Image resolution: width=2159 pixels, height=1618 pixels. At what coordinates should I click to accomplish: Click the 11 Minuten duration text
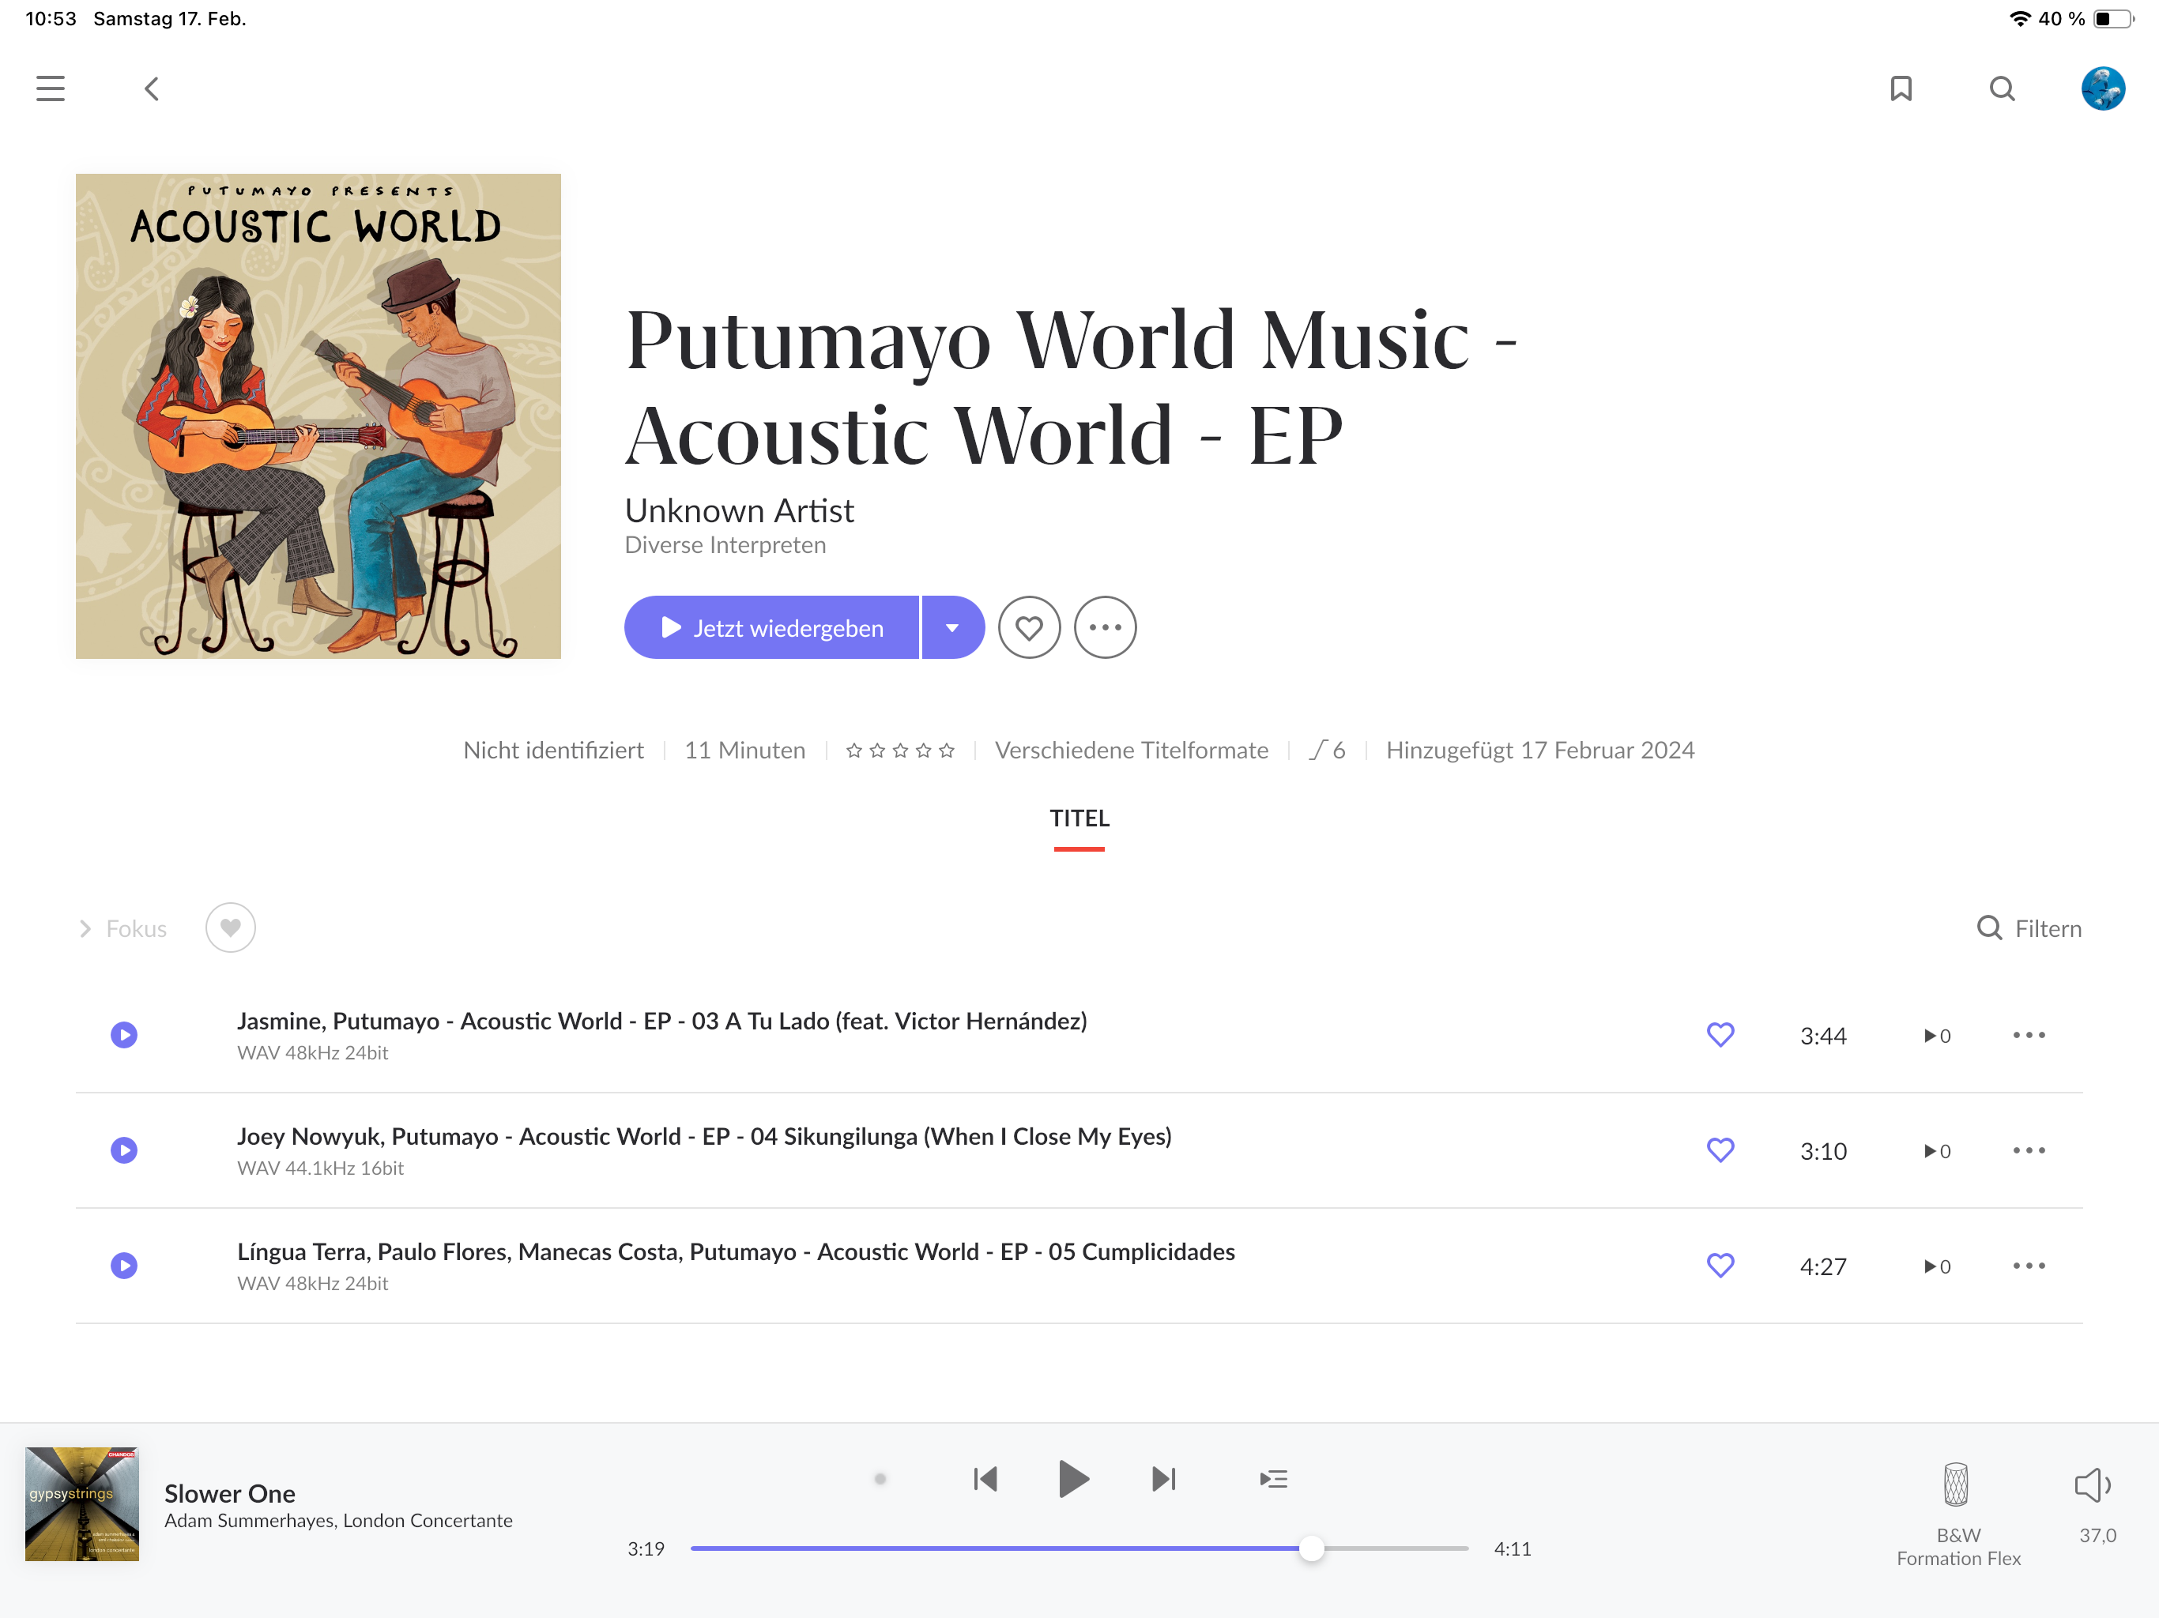pyautogui.click(x=744, y=750)
